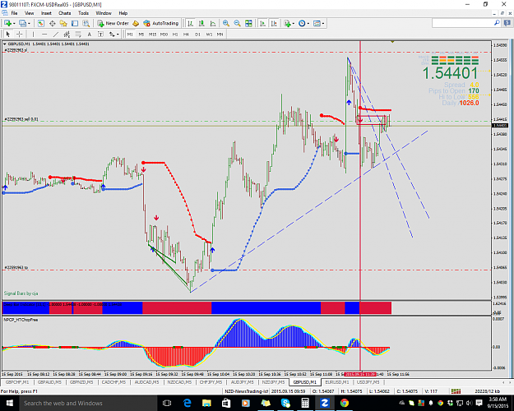
Task: Zoom in on the chart
Action: pos(226,23)
